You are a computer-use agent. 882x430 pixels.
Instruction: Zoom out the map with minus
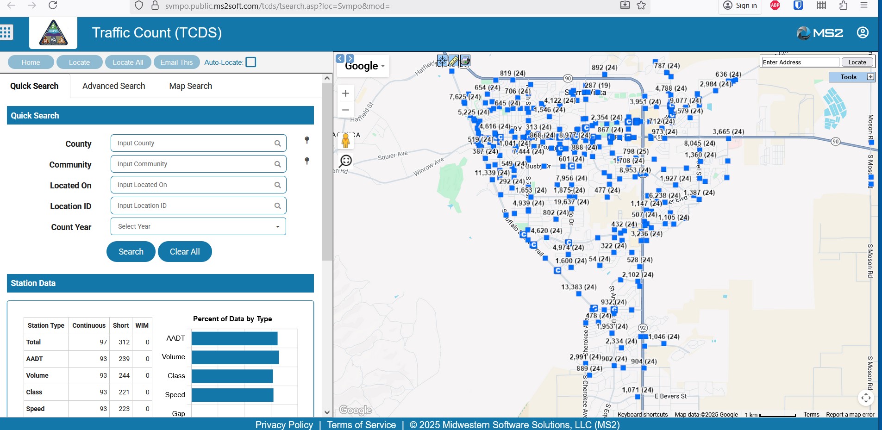click(x=345, y=110)
